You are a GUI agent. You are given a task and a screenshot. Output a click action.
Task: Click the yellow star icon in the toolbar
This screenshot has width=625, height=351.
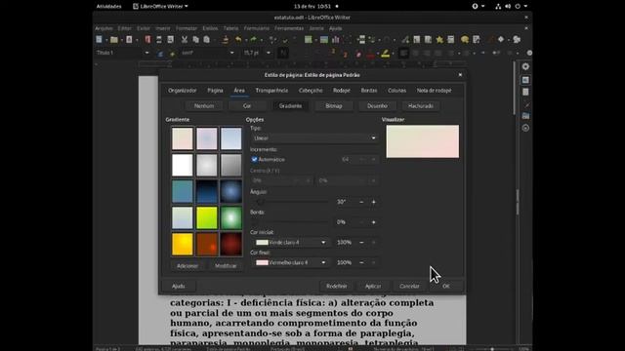pos(439,39)
